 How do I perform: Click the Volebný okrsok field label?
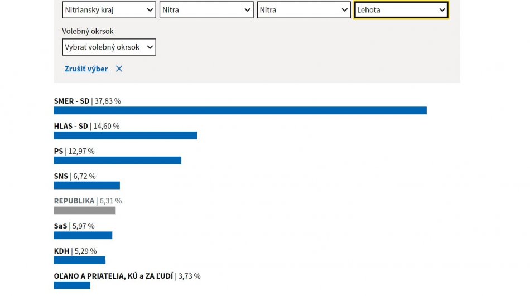88,32
